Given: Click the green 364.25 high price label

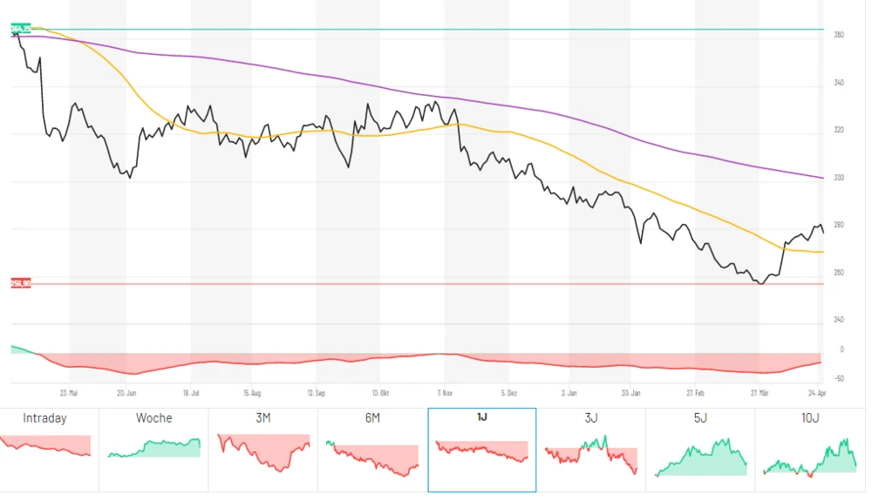Looking at the screenshot, I should coord(21,29).
